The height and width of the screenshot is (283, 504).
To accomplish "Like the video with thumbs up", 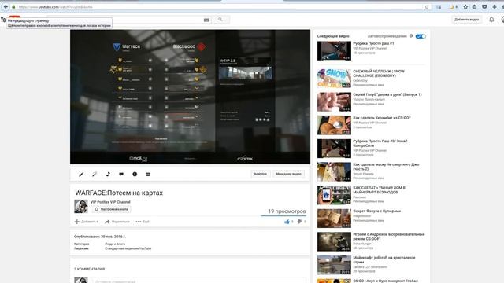I will (287, 222).
